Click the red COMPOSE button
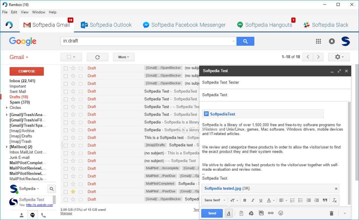This screenshot has height=220, width=359. (27, 71)
